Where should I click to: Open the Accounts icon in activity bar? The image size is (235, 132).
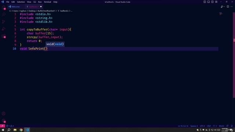(x=4, y=113)
